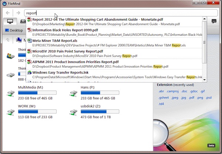Click the beta badge
222x154 pixels.
211,146
